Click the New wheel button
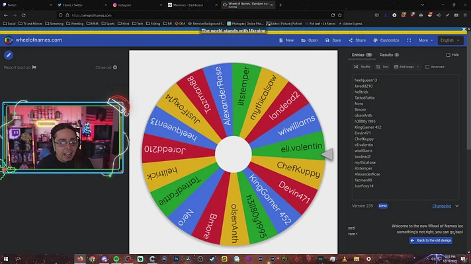The image size is (471, 264). [x=286, y=40]
